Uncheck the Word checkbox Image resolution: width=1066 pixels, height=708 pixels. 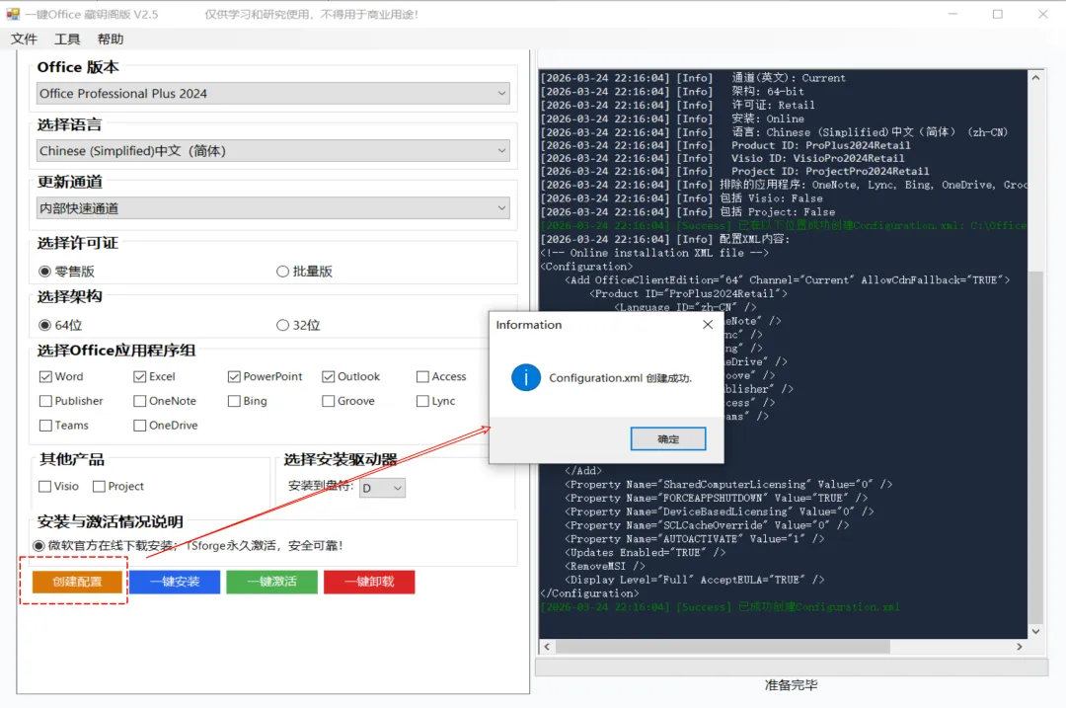(45, 377)
